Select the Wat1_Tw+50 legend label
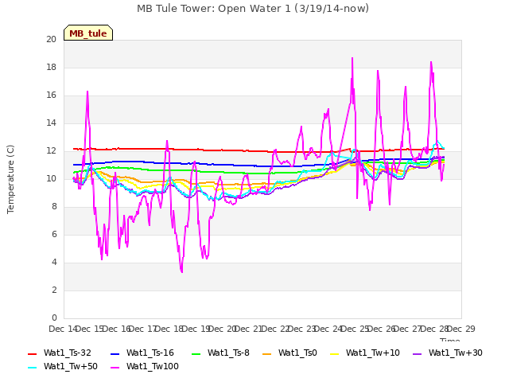 (x=71, y=367)
